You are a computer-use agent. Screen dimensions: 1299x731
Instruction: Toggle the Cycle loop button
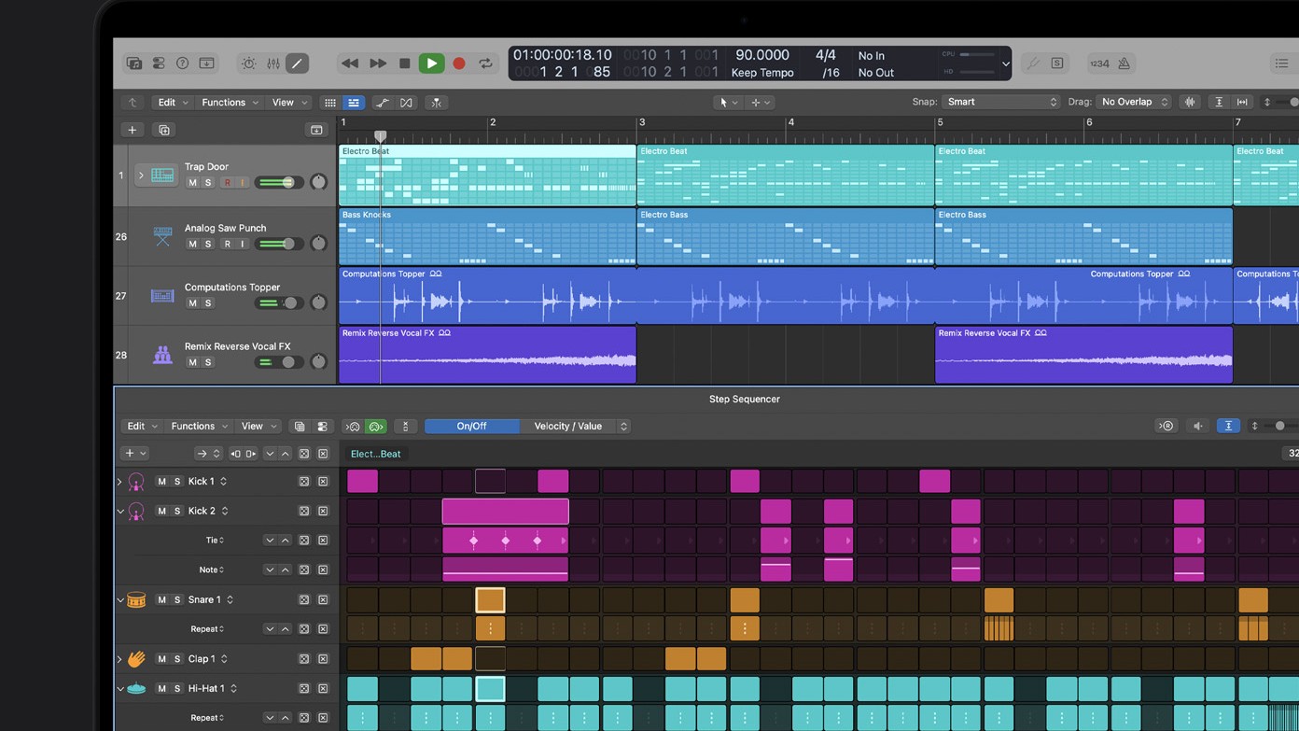(x=485, y=63)
